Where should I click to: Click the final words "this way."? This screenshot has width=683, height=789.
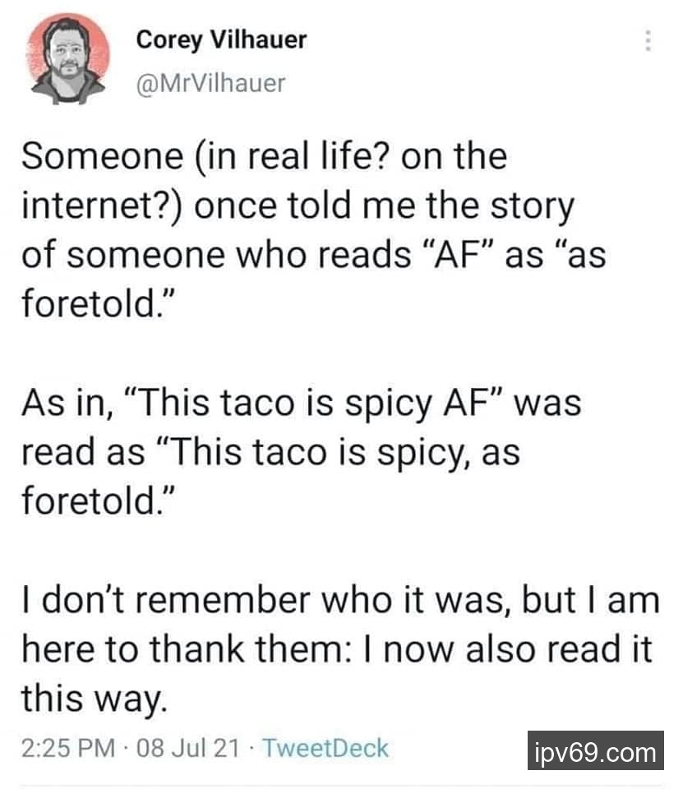[94, 699]
